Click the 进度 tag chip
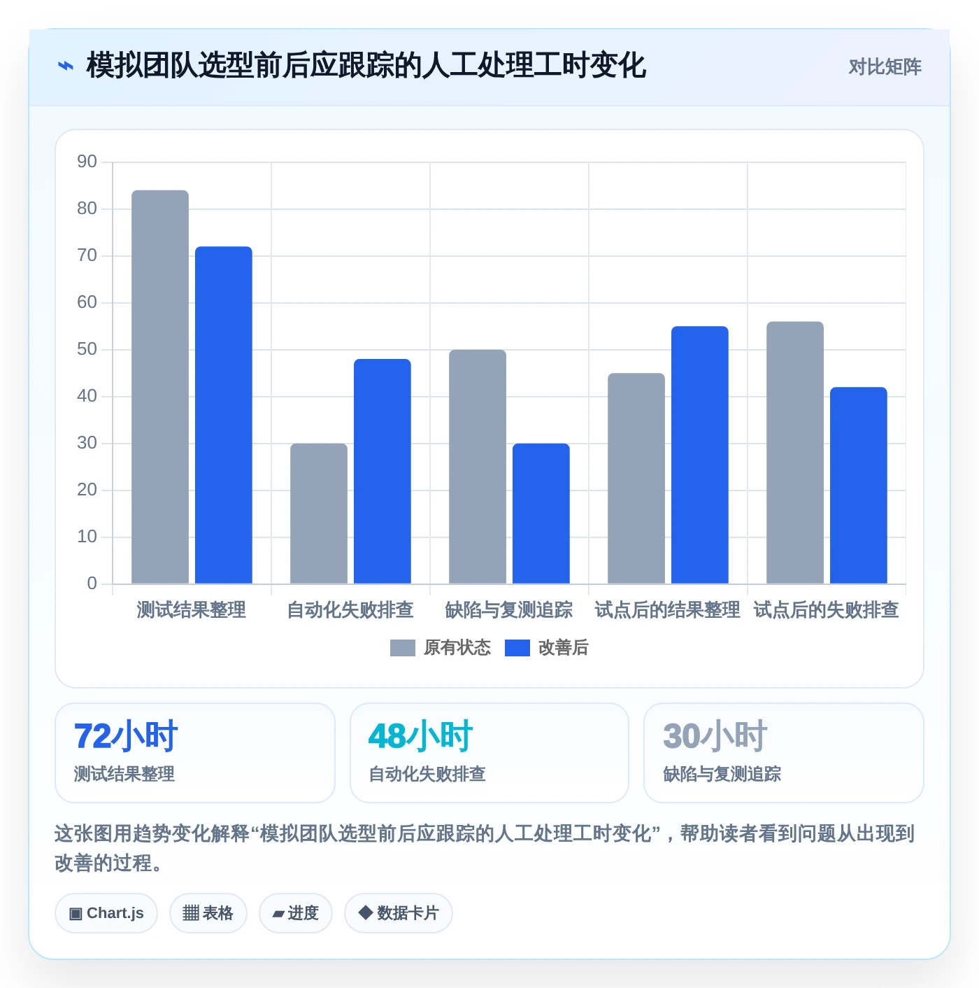Screen dimensions: 979x988 [296, 913]
